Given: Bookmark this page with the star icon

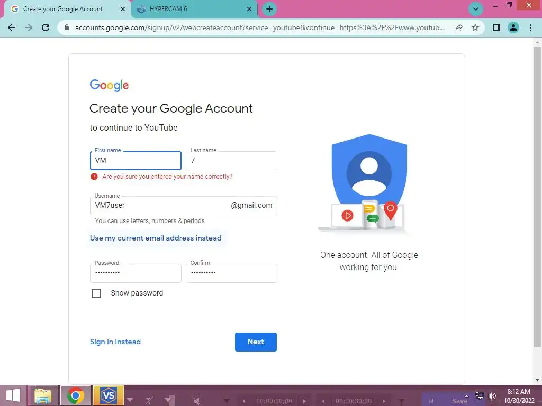Looking at the screenshot, I should point(475,27).
